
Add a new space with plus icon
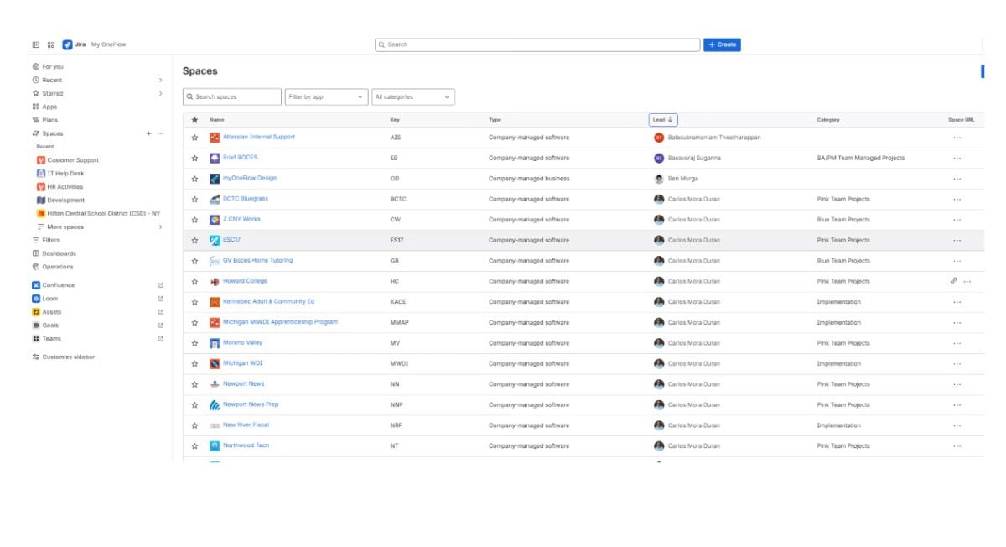(x=148, y=133)
